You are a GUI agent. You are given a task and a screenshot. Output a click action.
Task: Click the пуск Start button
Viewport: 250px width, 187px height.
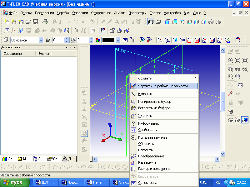[x=15, y=182]
